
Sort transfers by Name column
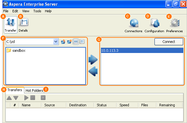coord(30,105)
